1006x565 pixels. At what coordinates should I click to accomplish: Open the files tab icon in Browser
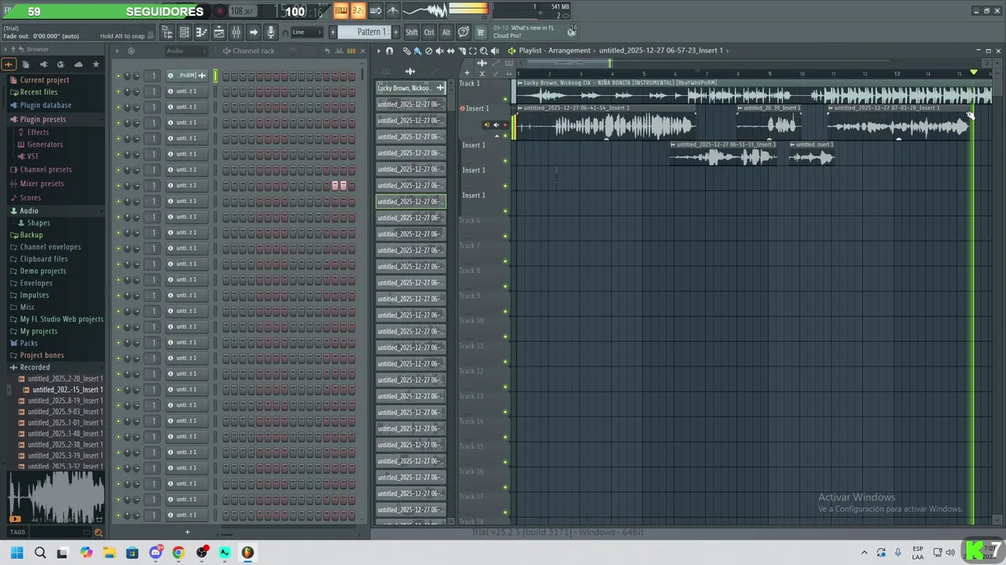coord(26,64)
